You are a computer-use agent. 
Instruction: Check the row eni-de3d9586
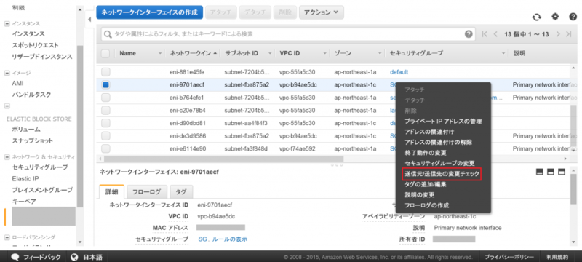coord(105,136)
